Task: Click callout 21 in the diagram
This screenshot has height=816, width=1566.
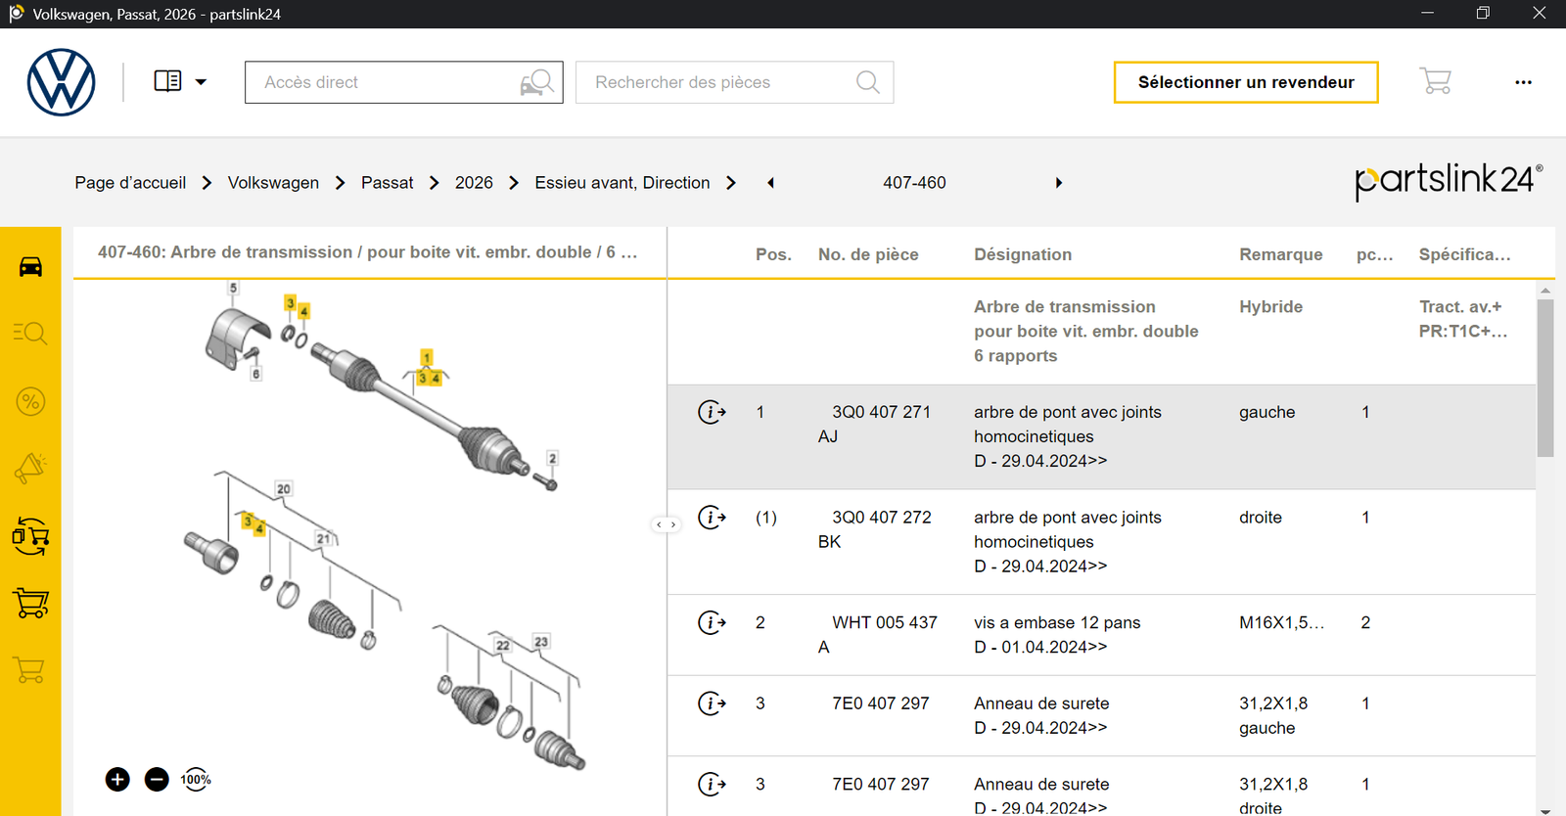Action: click(x=324, y=538)
